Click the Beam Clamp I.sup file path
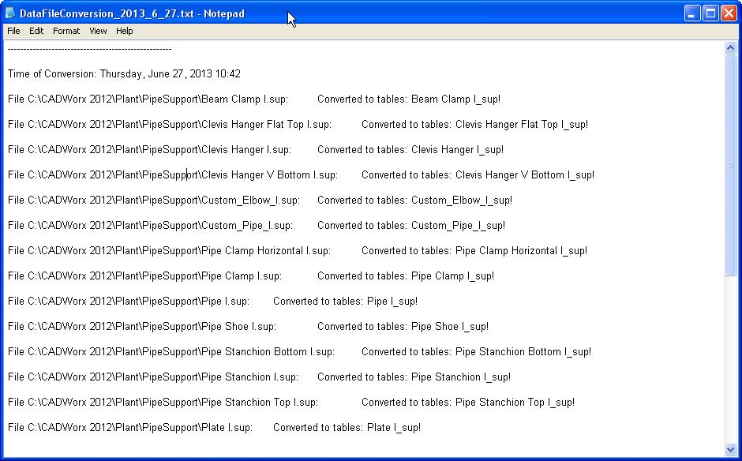The height and width of the screenshot is (461, 742). click(x=148, y=99)
